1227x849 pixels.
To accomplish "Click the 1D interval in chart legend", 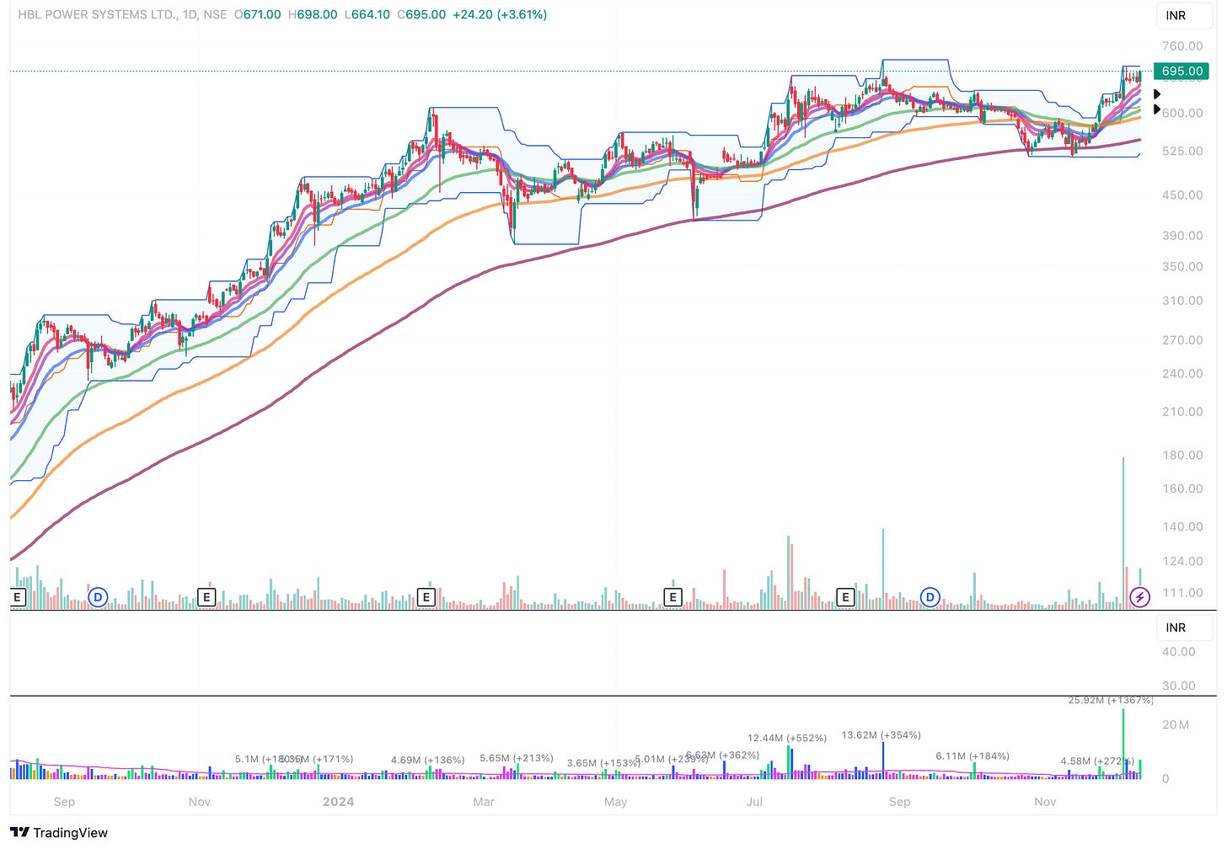I will (x=190, y=14).
